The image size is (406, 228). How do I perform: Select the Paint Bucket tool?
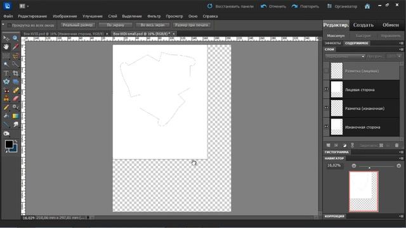tap(6, 116)
